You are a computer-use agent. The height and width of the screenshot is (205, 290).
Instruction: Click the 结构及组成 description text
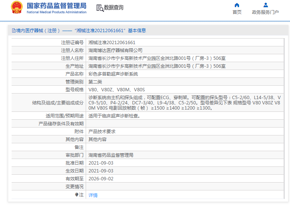click(184, 102)
